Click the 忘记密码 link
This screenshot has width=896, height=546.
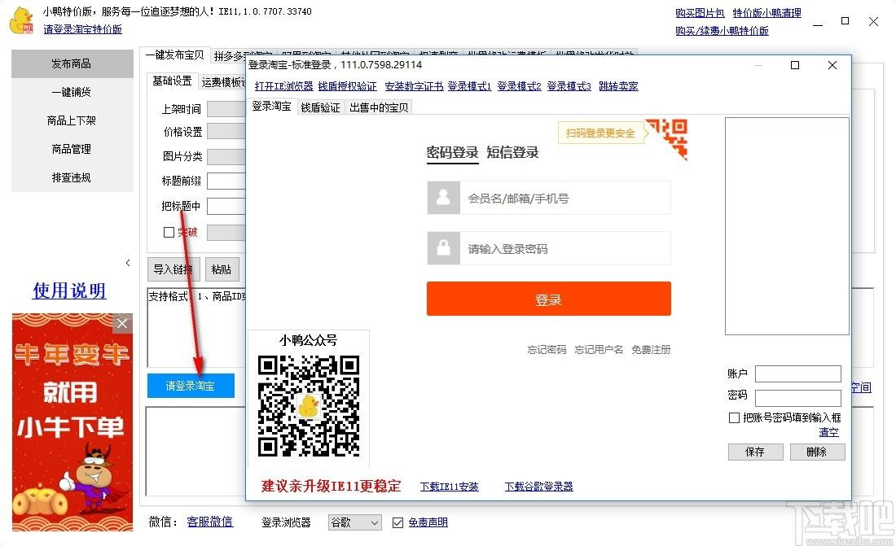point(547,350)
